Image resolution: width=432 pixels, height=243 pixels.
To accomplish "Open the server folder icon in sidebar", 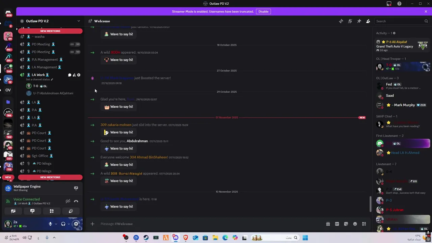I will pos(8,102).
